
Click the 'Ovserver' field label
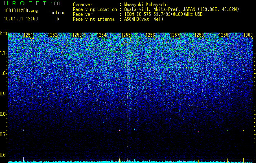(x=83, y=4)
